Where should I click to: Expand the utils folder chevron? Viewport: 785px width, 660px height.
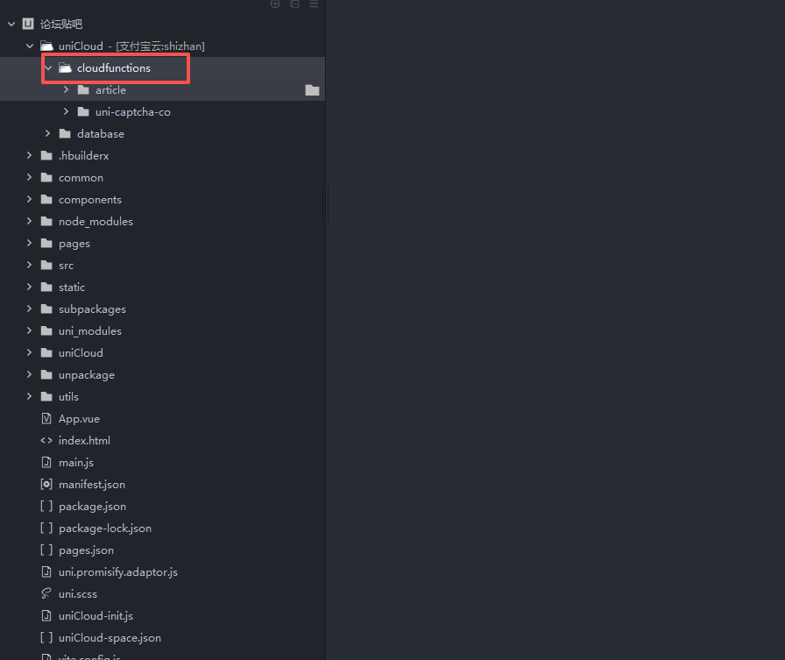(x=29, y=396)
